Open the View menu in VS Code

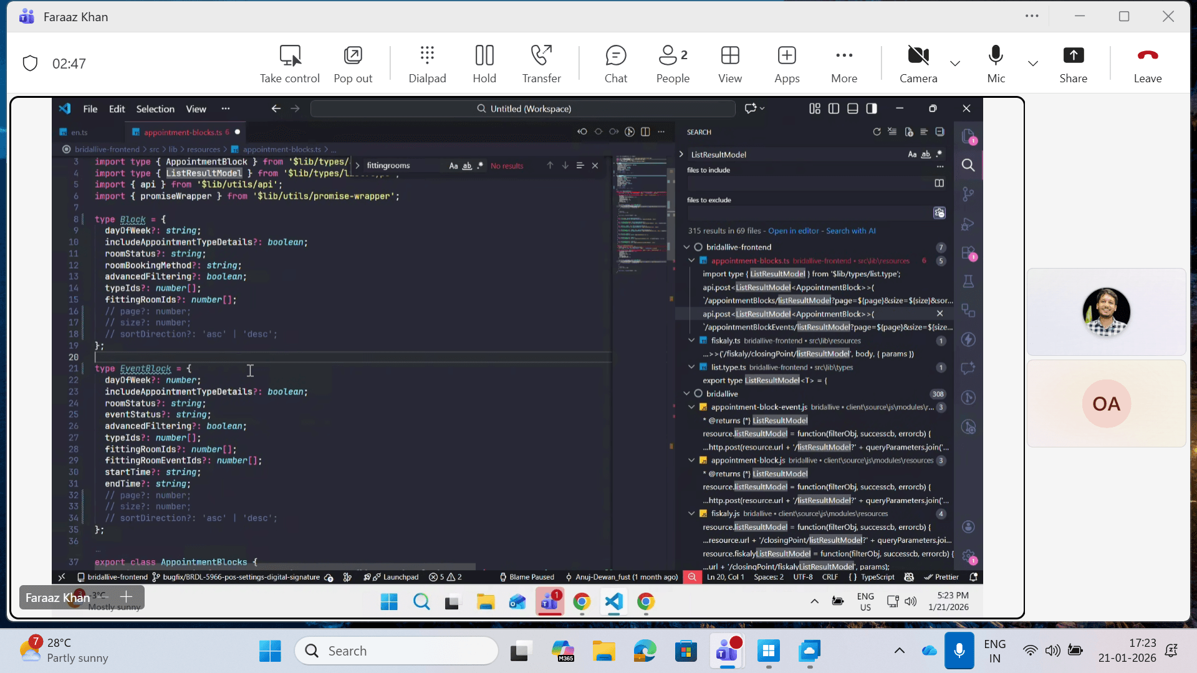pos(196,108)
